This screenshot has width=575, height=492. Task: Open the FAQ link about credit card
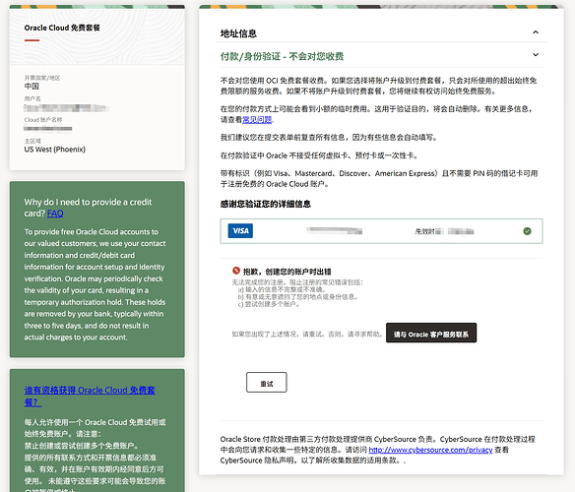(55, 214)
